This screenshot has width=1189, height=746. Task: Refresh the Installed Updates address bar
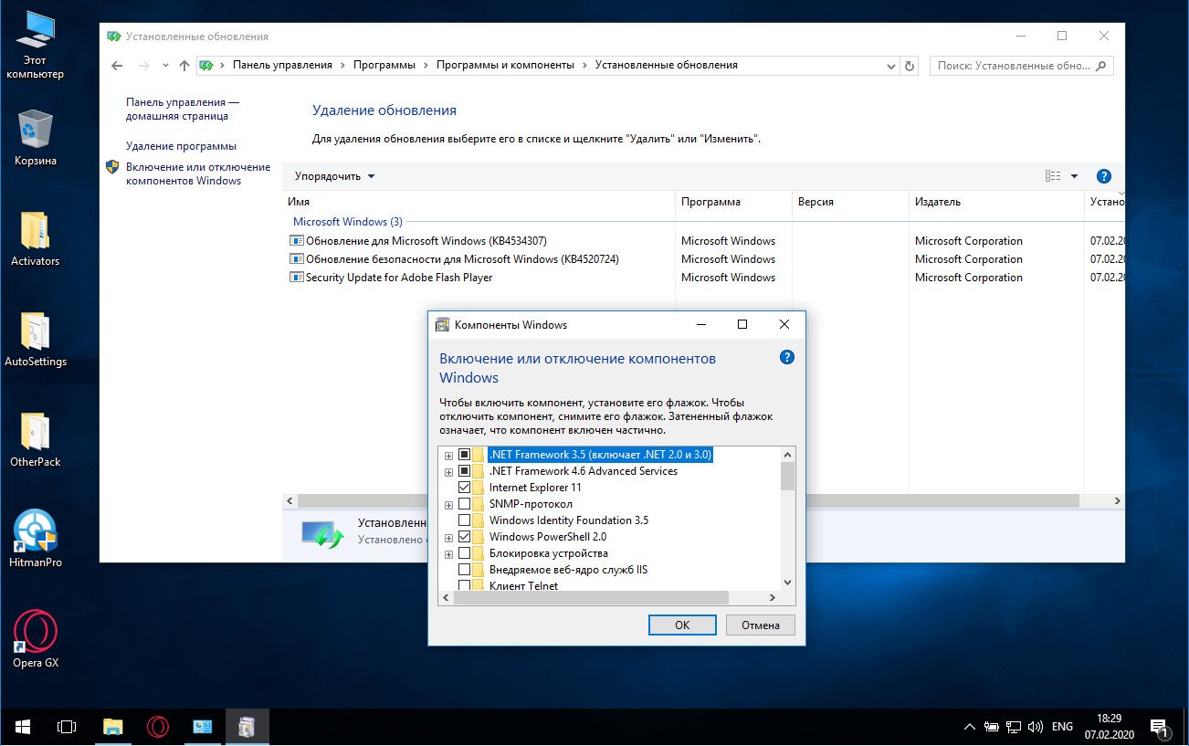tap(909, 66)
